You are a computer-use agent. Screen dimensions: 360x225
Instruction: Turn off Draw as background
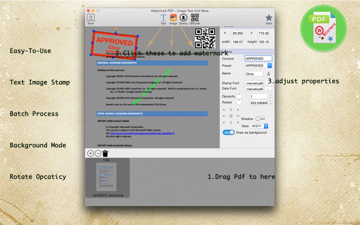[x=229, y=132]
